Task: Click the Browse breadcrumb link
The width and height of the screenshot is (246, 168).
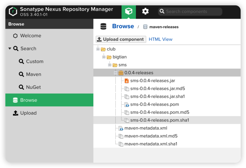Action: click(x=123, y=26)
